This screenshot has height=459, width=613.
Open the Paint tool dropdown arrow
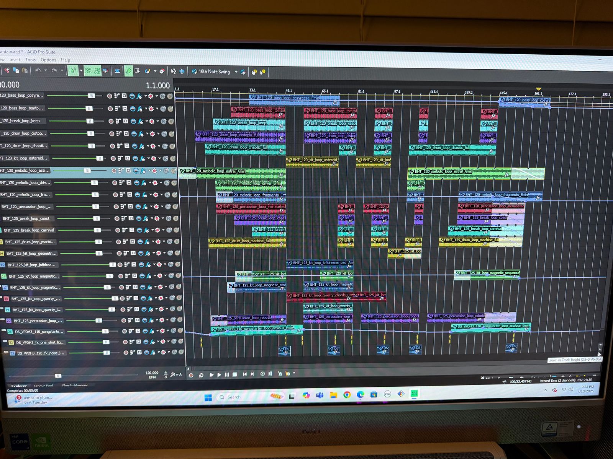pos(155,71)
